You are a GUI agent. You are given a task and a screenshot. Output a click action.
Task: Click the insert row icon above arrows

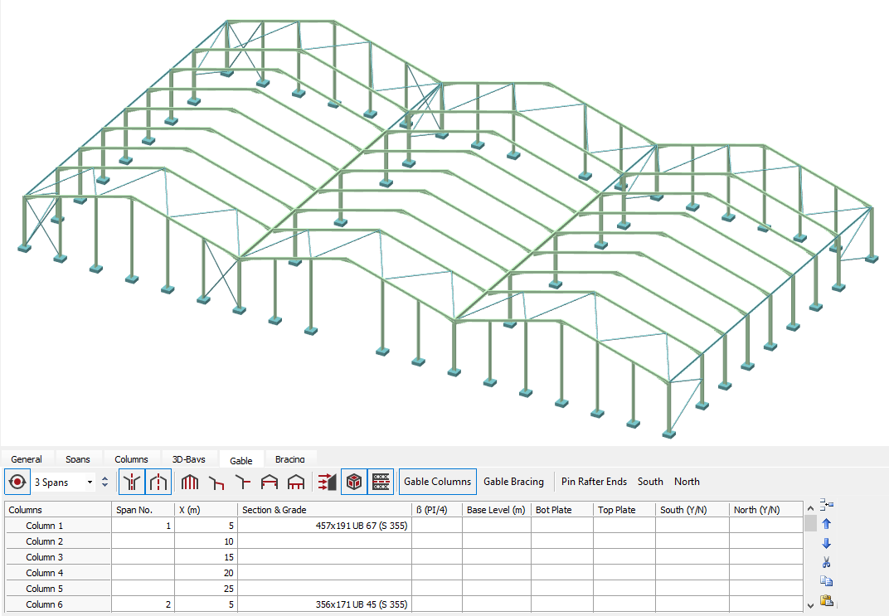pyautogui.click(x=826, y=504)
